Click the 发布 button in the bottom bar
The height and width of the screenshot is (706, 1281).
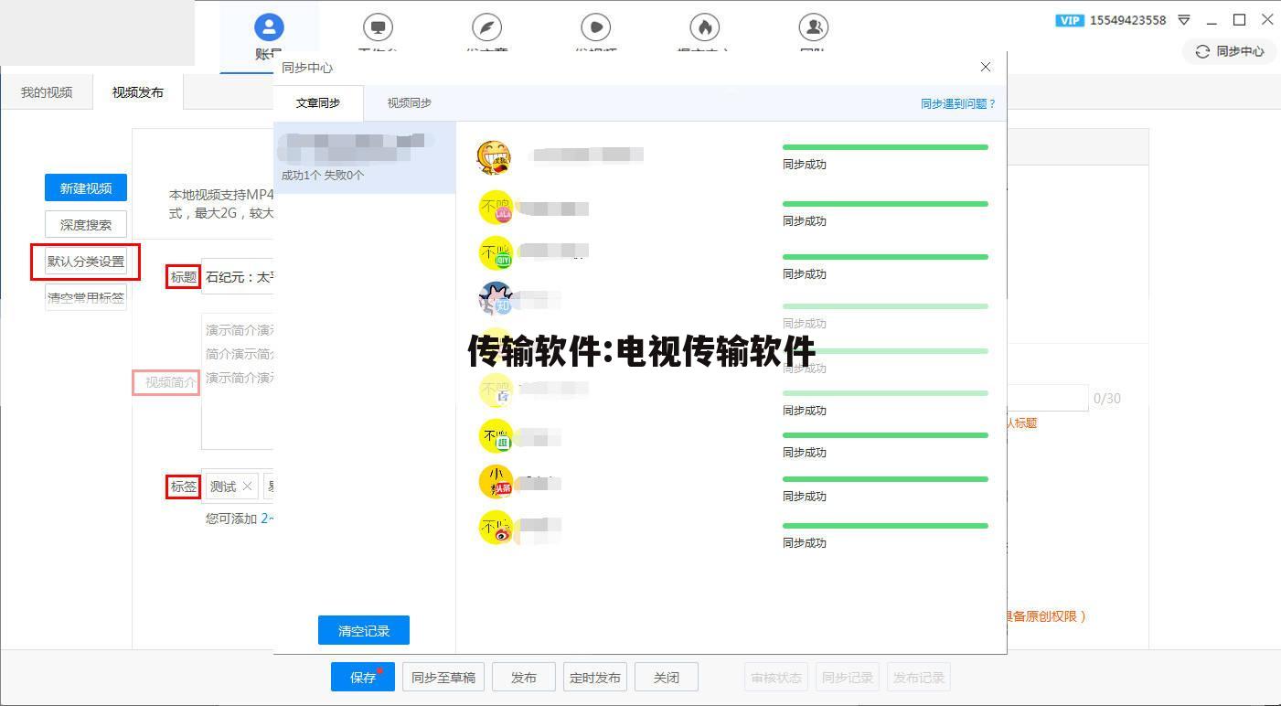[x=524, y=678]
